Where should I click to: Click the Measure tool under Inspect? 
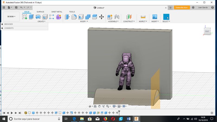[143, 17]
